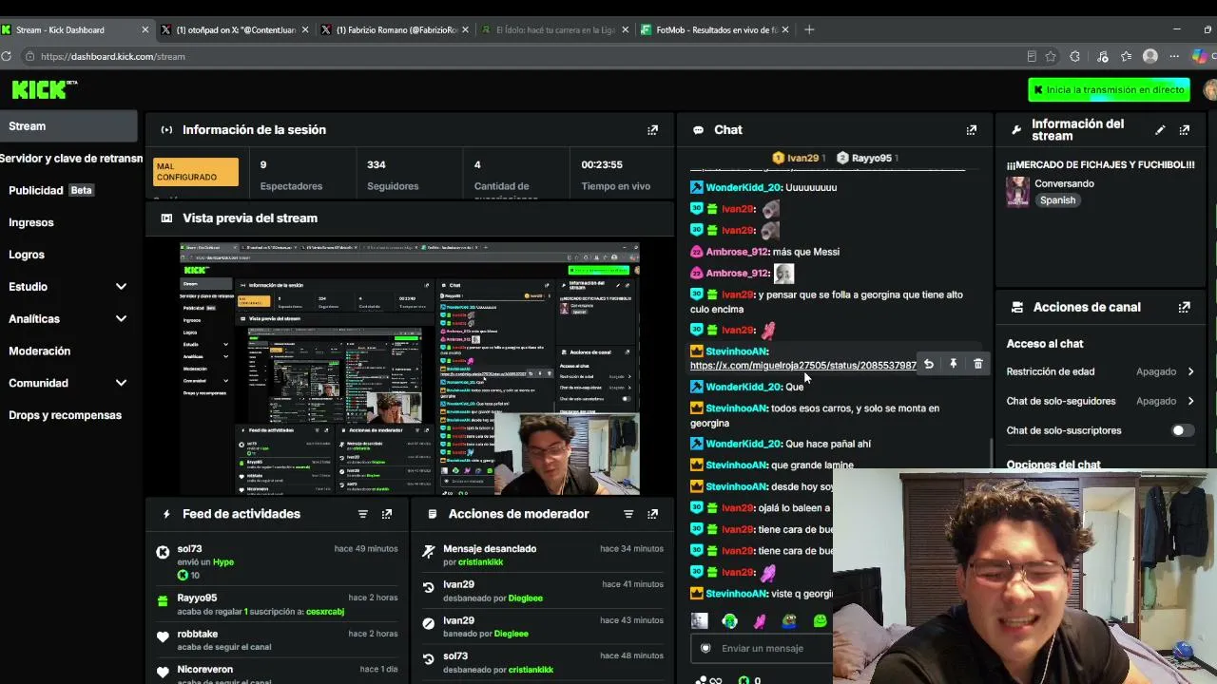Click the Conversando category thumbnail
Viewport: 1217px width, 684px height.
[1017, 192]
